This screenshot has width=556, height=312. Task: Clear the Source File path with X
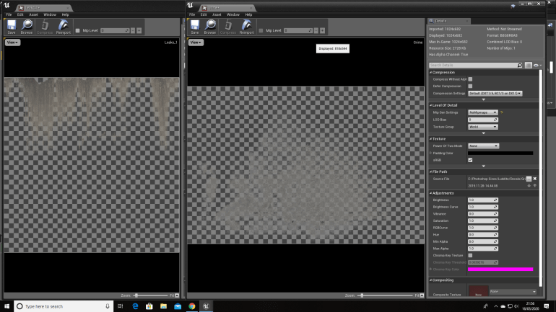(535, 179)
